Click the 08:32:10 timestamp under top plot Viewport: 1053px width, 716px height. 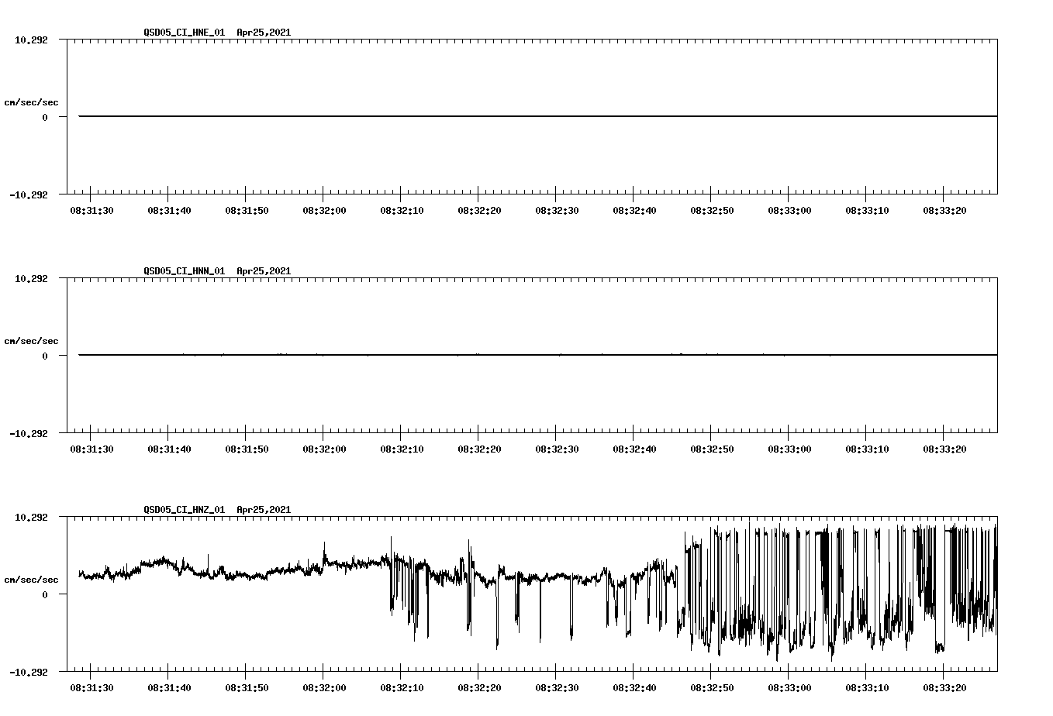click(x=402, y=208)
